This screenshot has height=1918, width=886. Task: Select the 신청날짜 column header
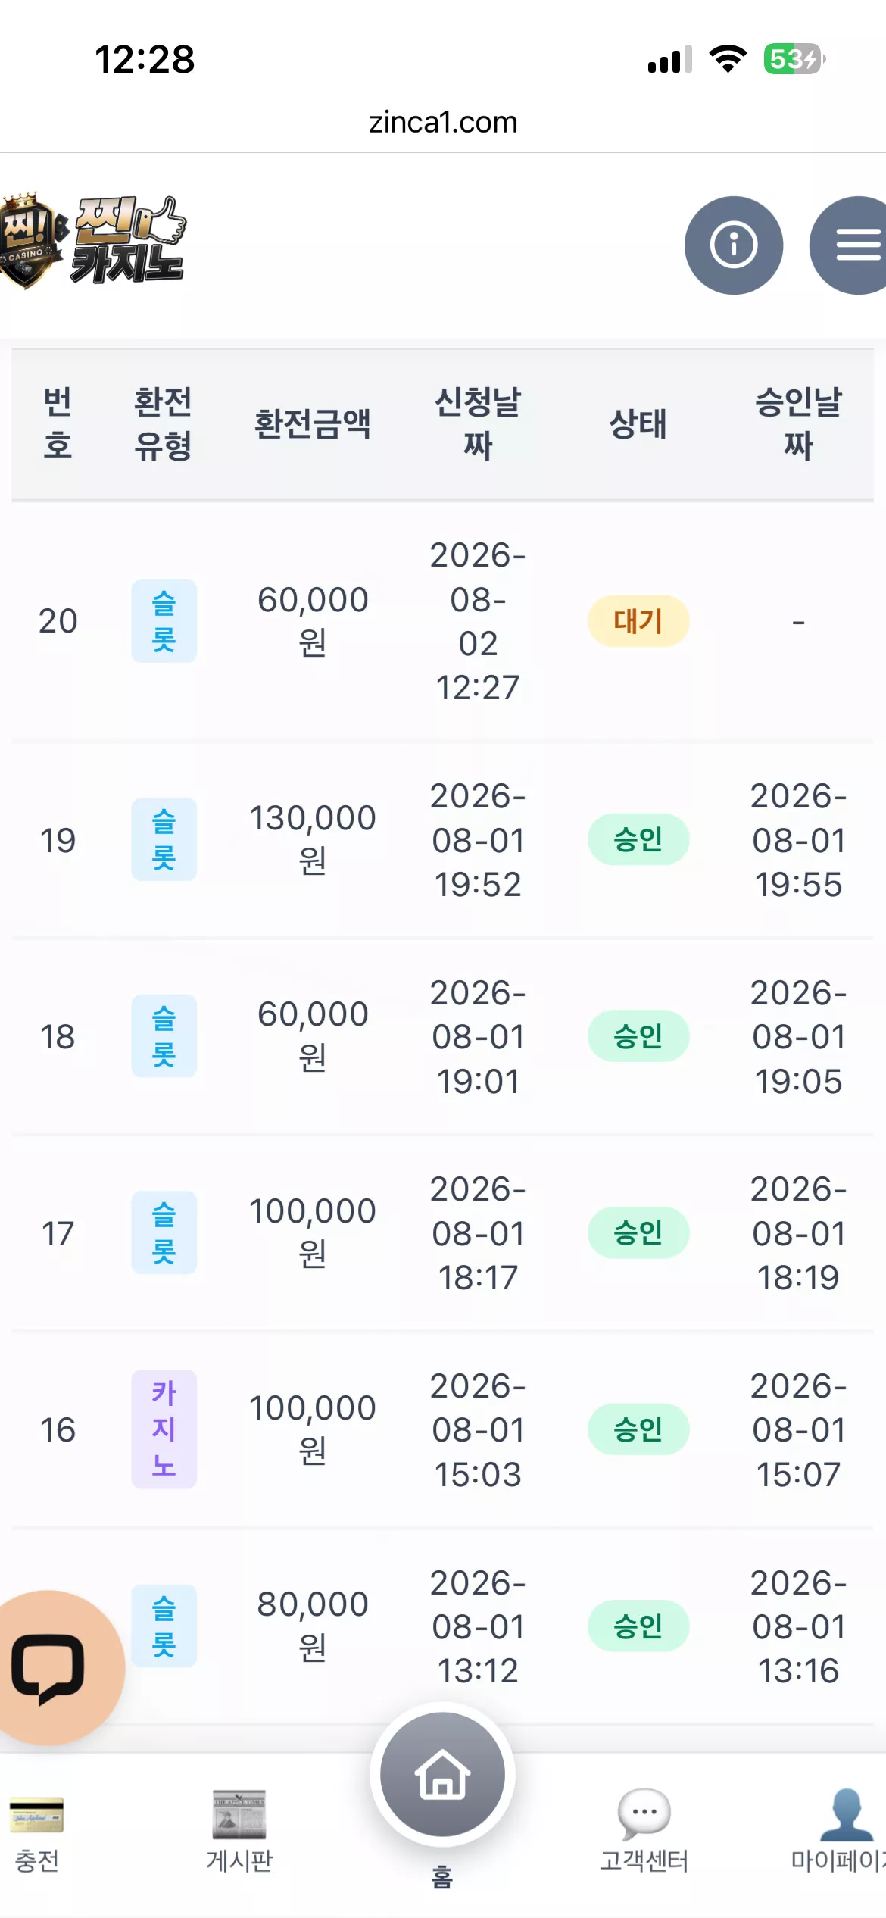(478, 423)
